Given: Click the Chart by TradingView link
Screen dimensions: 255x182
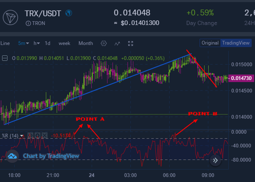Looking at the screenshot, I should click(x=51, y=156).
